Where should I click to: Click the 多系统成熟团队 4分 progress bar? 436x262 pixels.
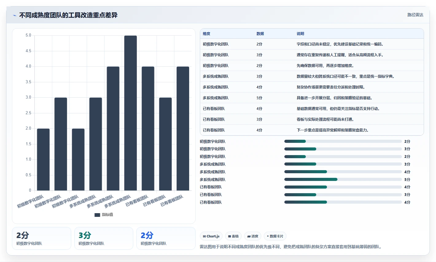(343, 172)
